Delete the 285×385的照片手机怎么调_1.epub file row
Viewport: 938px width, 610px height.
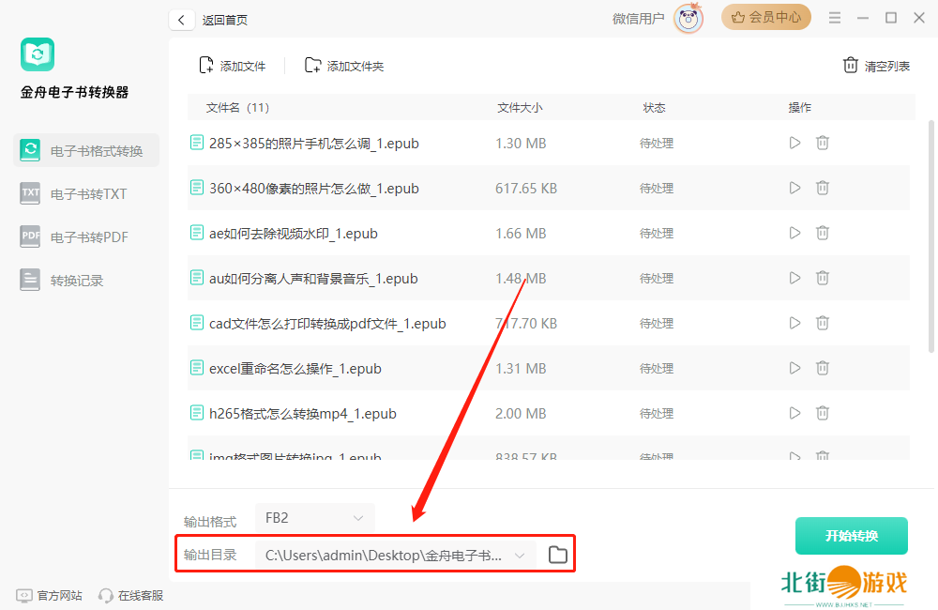[823, 144]
